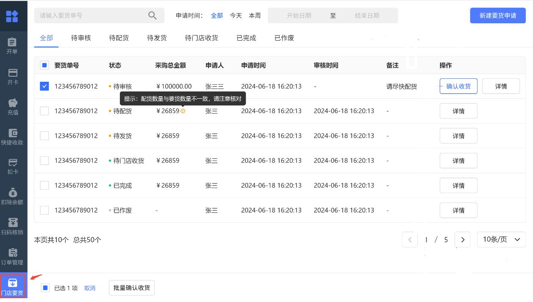
Task: Open 订单管理 clipboard icon
Action: pyautogui.click(x=13, y=253)
